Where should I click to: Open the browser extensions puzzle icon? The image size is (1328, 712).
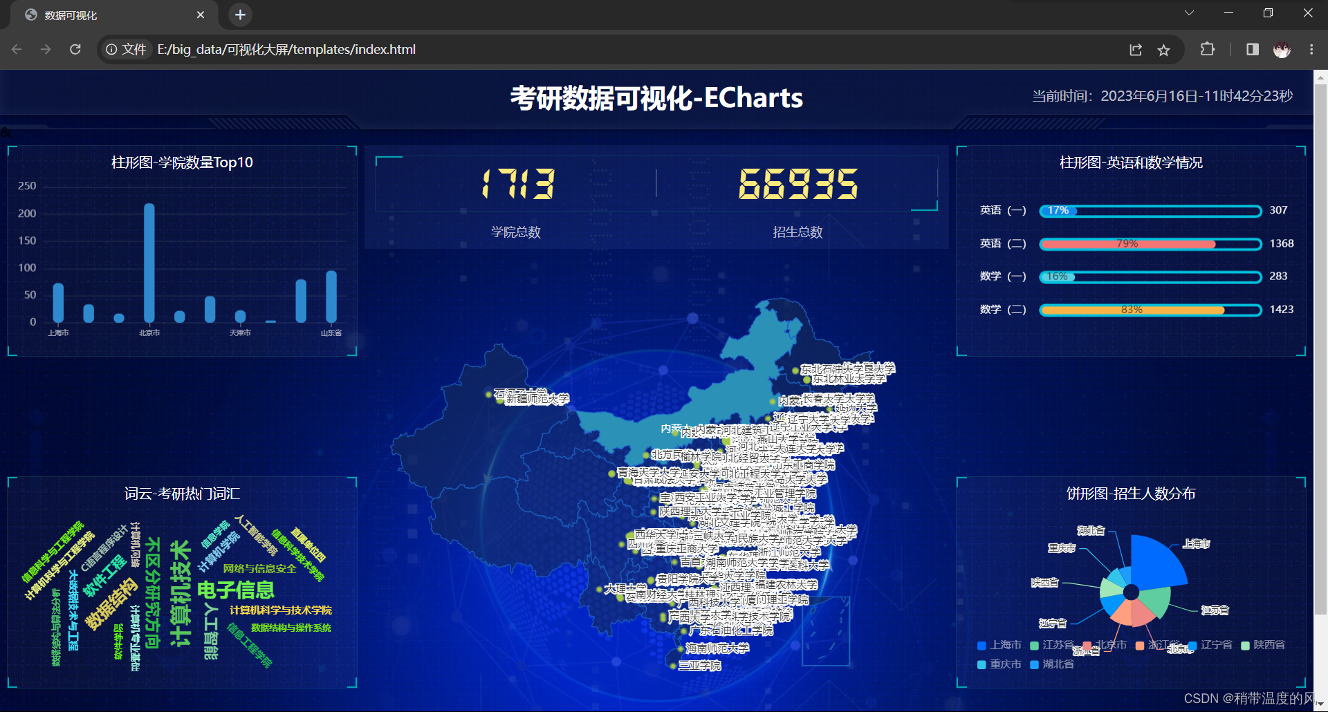(1208, 49)
